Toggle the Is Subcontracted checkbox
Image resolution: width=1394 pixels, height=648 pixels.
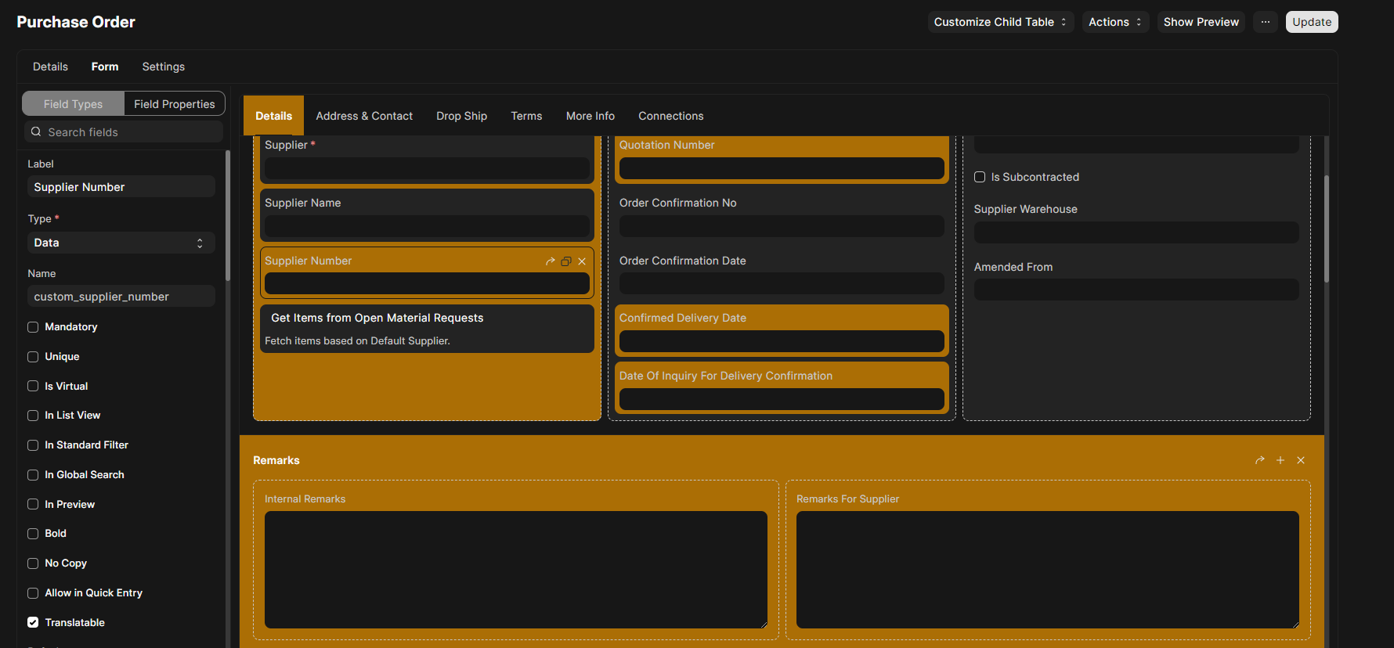pyautogui.click(x=980, y=177)
